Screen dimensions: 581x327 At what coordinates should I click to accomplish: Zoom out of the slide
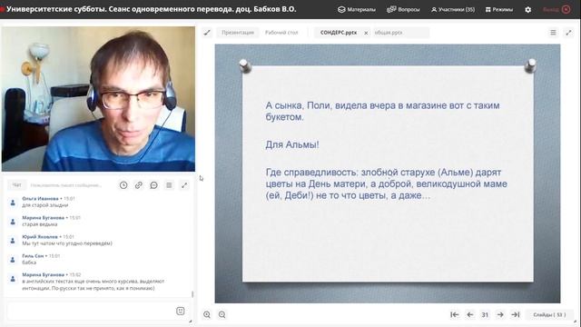tap(222, 315)
